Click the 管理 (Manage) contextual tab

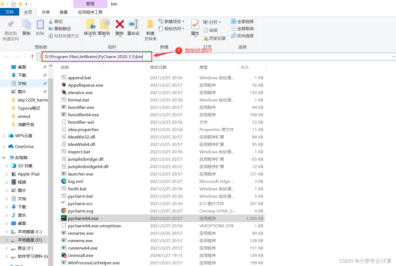pyautogui.click(x=90, y=4)
